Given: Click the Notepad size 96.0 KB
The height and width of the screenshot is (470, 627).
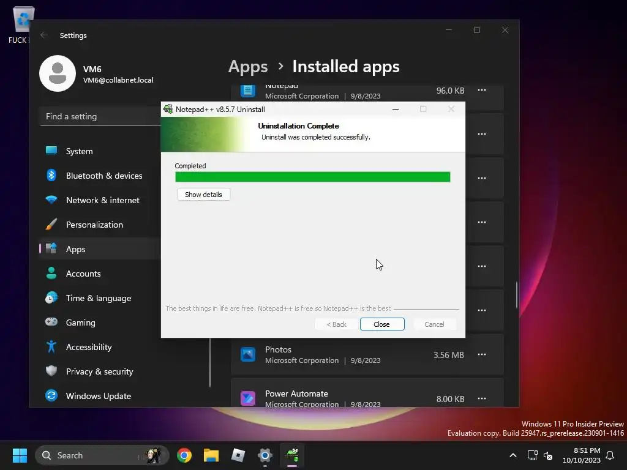Looking at the screenshot, I should coord(450,91).
